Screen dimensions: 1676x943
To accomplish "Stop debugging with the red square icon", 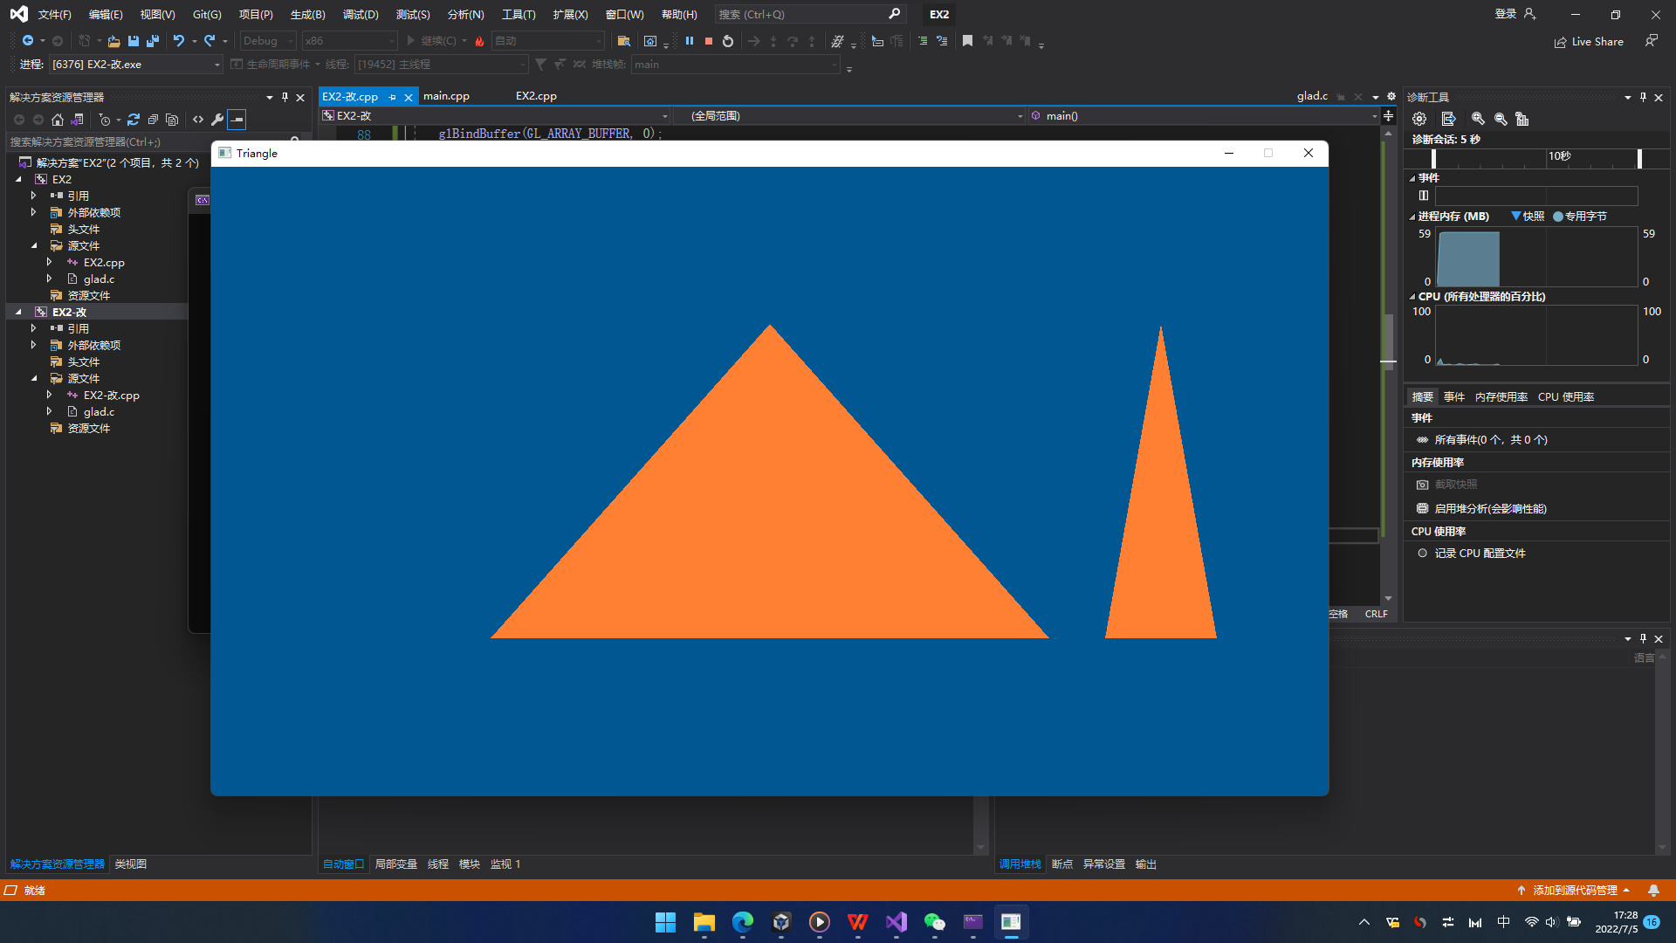I will coord(709,41).
